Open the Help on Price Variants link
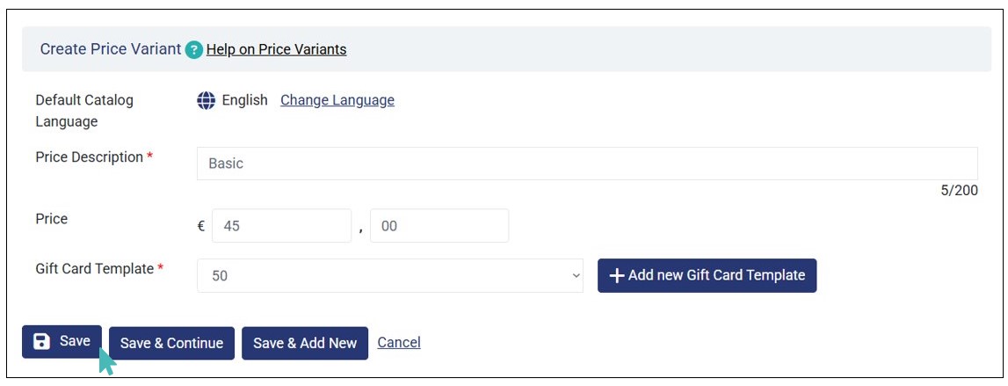Screen dimensions: 1008x386 pyautogui.click(x=276, y=49)
